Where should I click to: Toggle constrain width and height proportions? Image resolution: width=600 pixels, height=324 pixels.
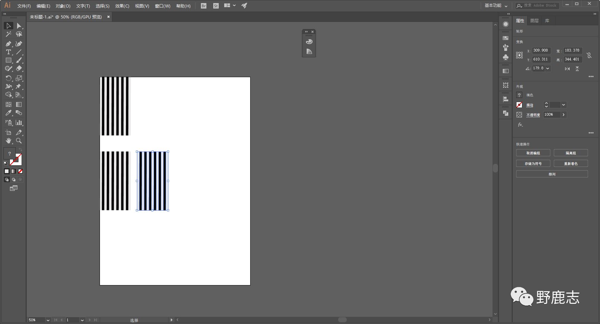pyautogui.click(x=589, y=55)
